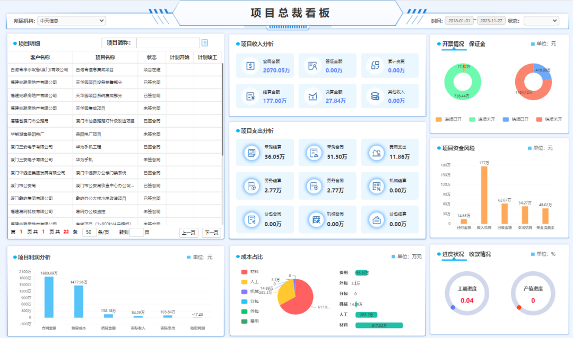Screen dimensions: 573x338
Task: Click the 项目简称 search input field
Action: tap(168, 43)
